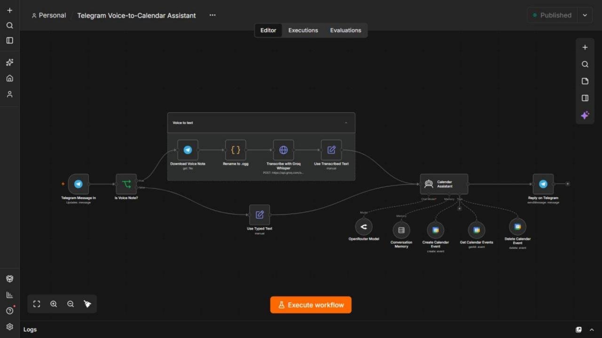The width and height of the screenshot is (602, 338).
Task: Select the Use Typed Text node
Action: coord(260,215)
